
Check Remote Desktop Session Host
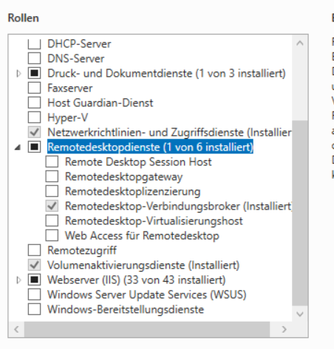tap(52, 162)
